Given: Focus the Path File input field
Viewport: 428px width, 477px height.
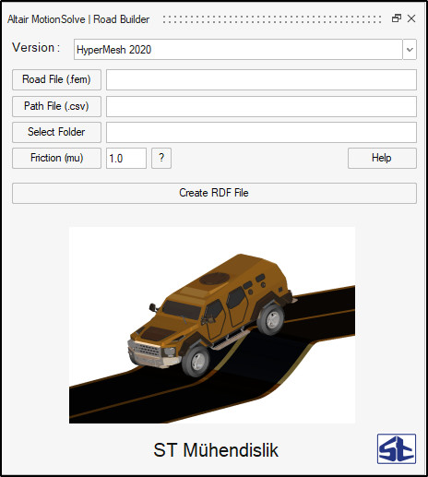Looking at the screenshot, I should click(261, 106).
